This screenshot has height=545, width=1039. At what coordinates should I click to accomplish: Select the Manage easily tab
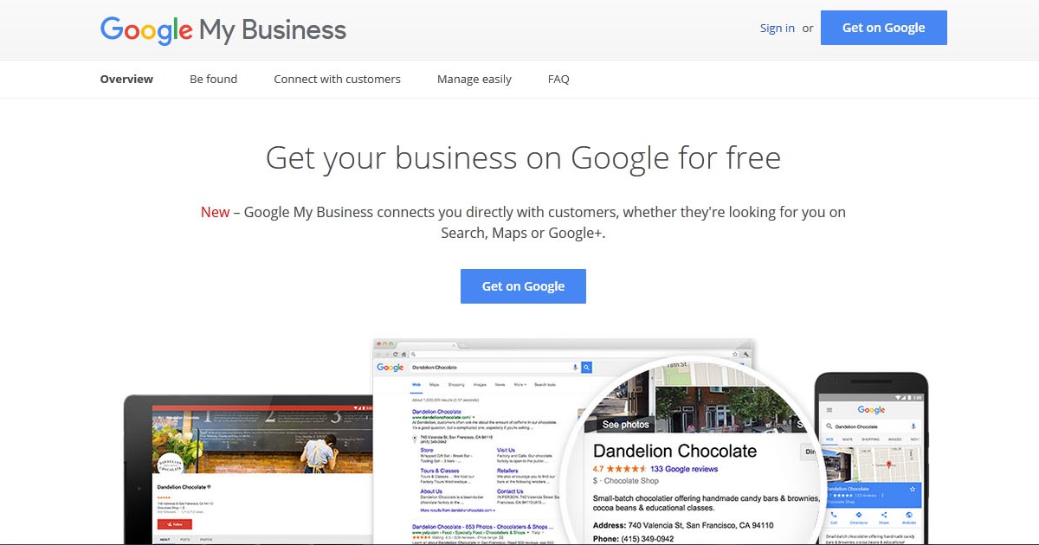474,79
